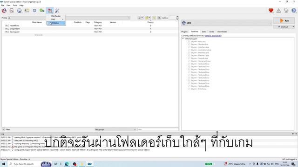Click the Shortcut button
The height and width of the screenshot is (167, 298).
283,27
